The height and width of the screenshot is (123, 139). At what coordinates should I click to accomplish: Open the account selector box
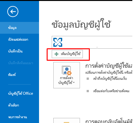[92, 42]
